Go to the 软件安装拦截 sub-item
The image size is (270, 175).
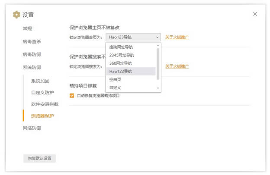pyautogui.click(x=45, y=104)
